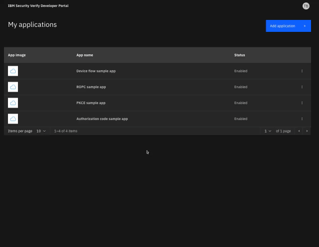Click the 1–4 of 4 items text
Image resolution: width=319 pixels, height=247 pixels.
pyautogui.click(x=66, y=131)
